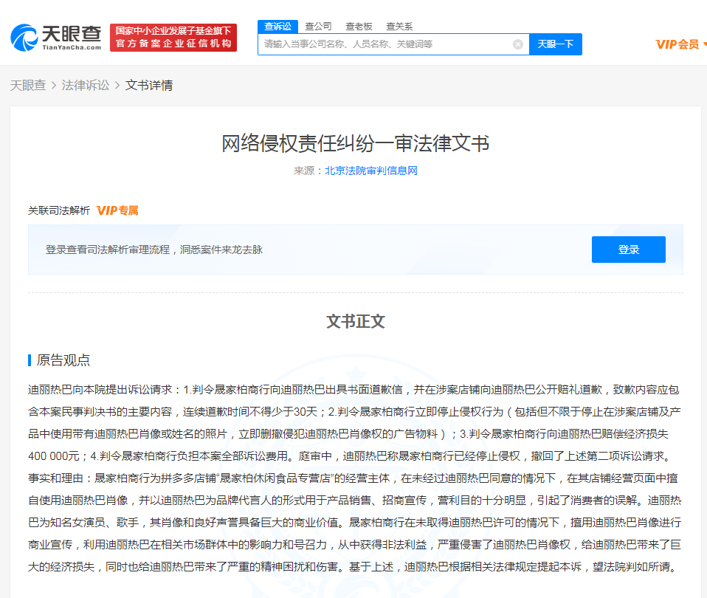Click the 天眼一下 search button

coord(555,44)
